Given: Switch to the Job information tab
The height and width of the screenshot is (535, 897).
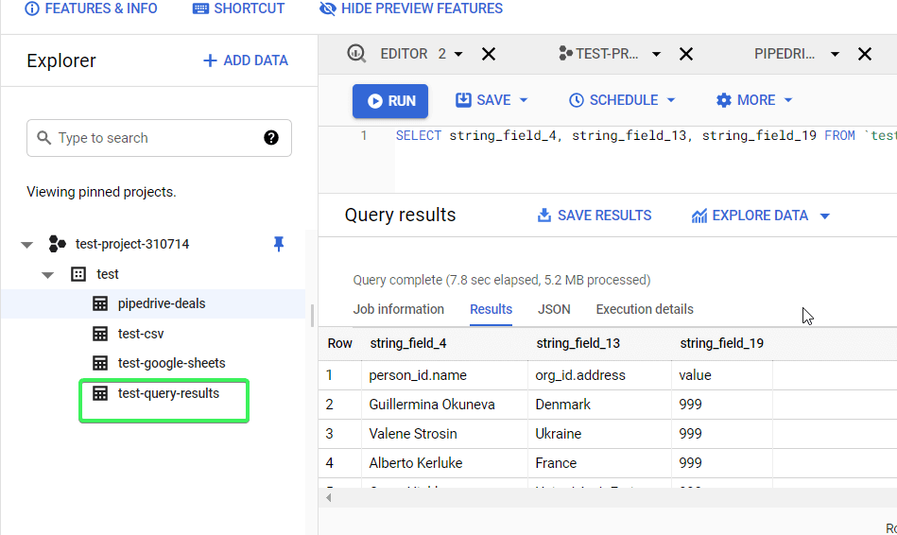Looking at the screenshot, I should coord(398,309).
